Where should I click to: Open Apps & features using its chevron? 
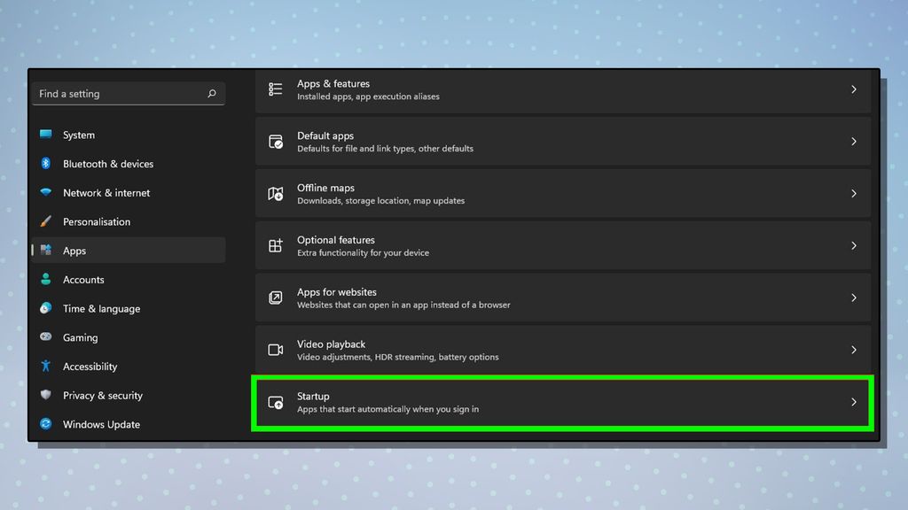click(x=853, y=89)
